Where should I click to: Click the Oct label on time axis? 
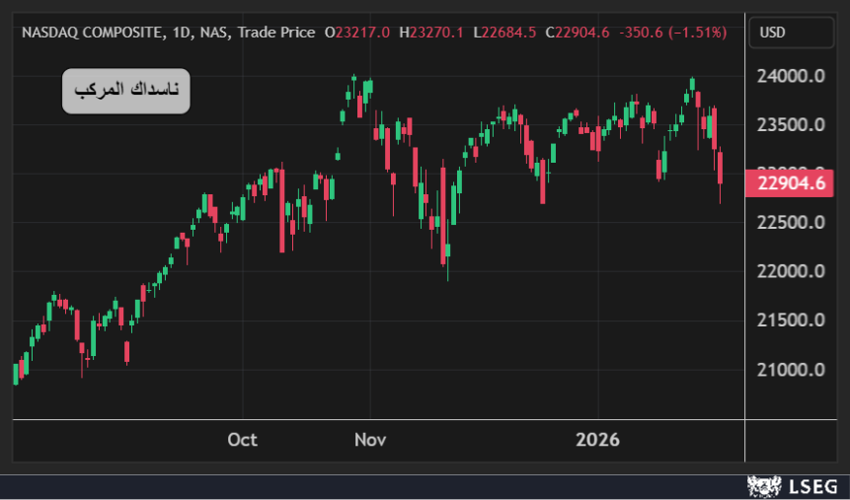[x=242, y=440]
